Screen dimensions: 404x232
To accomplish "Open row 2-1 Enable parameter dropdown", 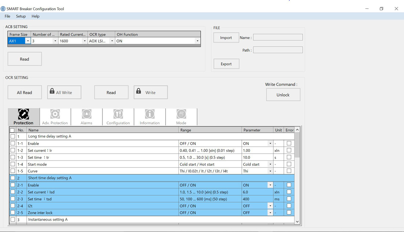I will coord(270,185).
